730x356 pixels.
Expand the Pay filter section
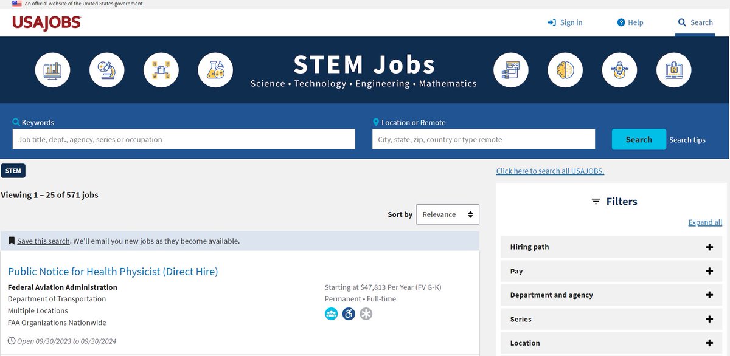(611, 271)
